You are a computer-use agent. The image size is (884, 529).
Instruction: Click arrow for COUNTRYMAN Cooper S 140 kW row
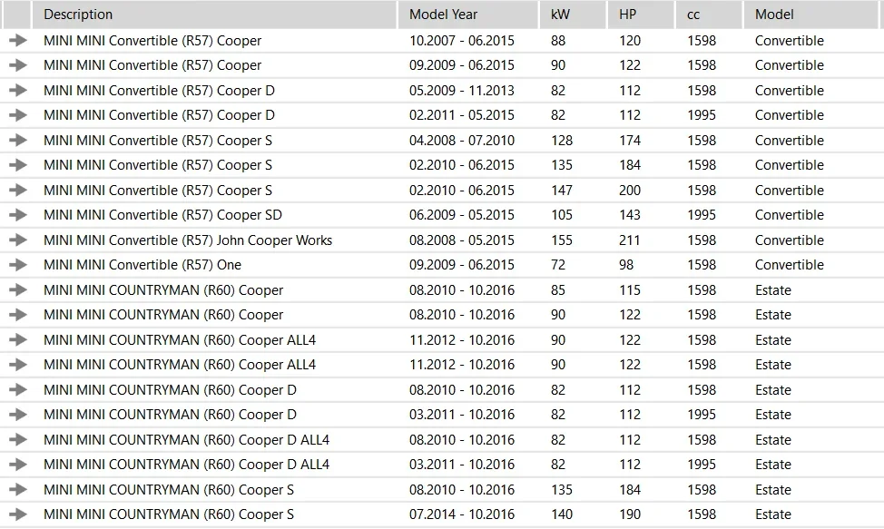click(18, 514)
